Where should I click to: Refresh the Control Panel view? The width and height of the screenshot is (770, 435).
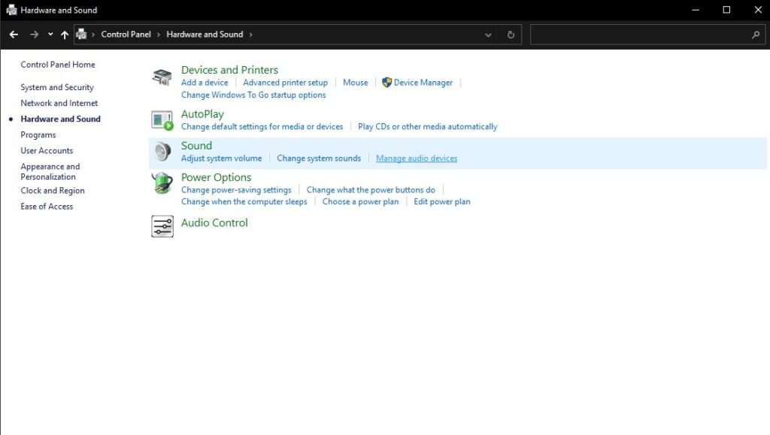tap(511, 35)
